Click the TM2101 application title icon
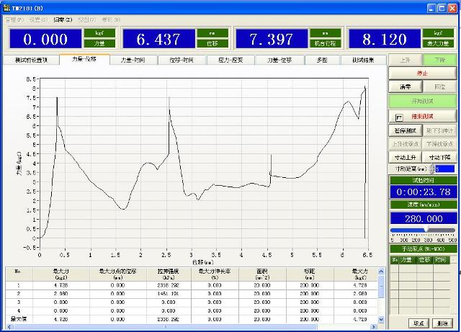The image size is (461, 332). pyautogui.click(x=6, y=6)
